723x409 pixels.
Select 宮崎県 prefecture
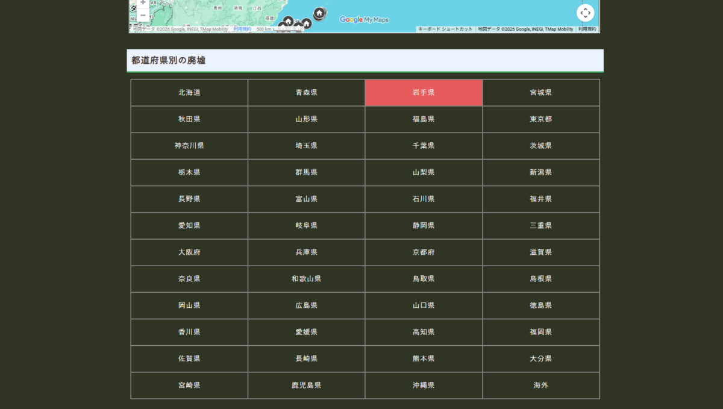[189, 385]
